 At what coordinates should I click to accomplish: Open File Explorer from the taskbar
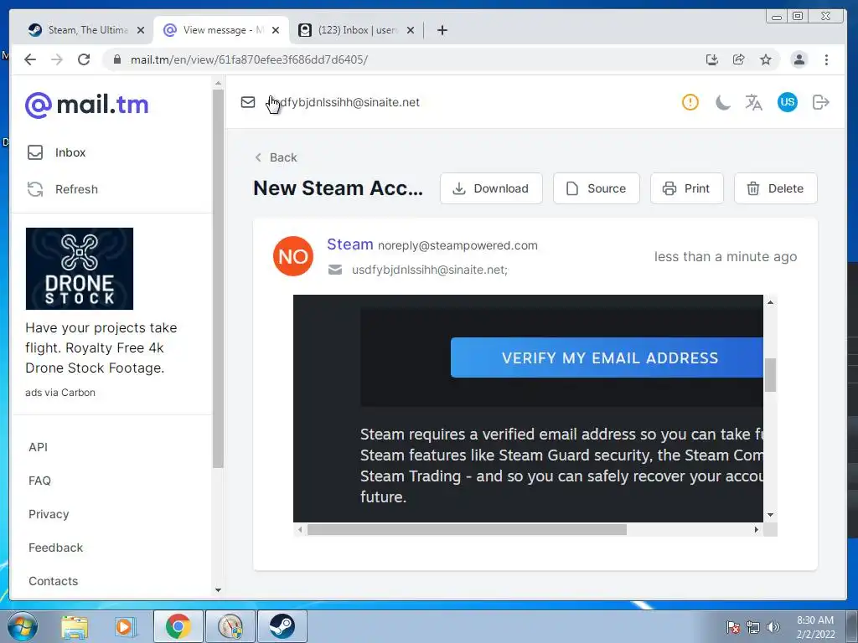pyautogui.click(x=75, y=627)
